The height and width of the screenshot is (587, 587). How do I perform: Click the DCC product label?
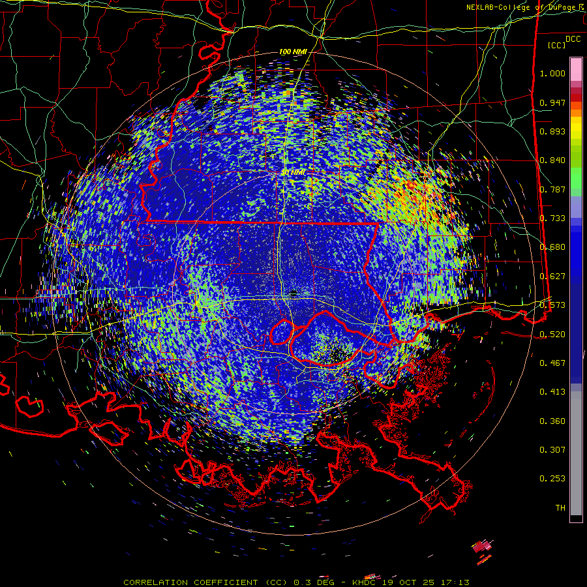(573, 39)
